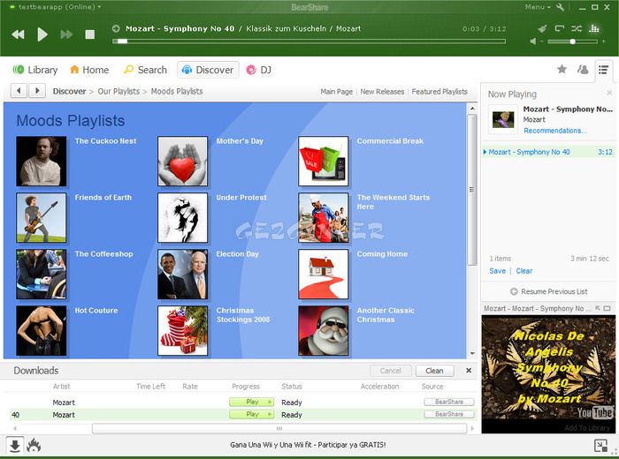
Task: Toggle the shuffle mode icon
Action: click(x=577, y=28)
